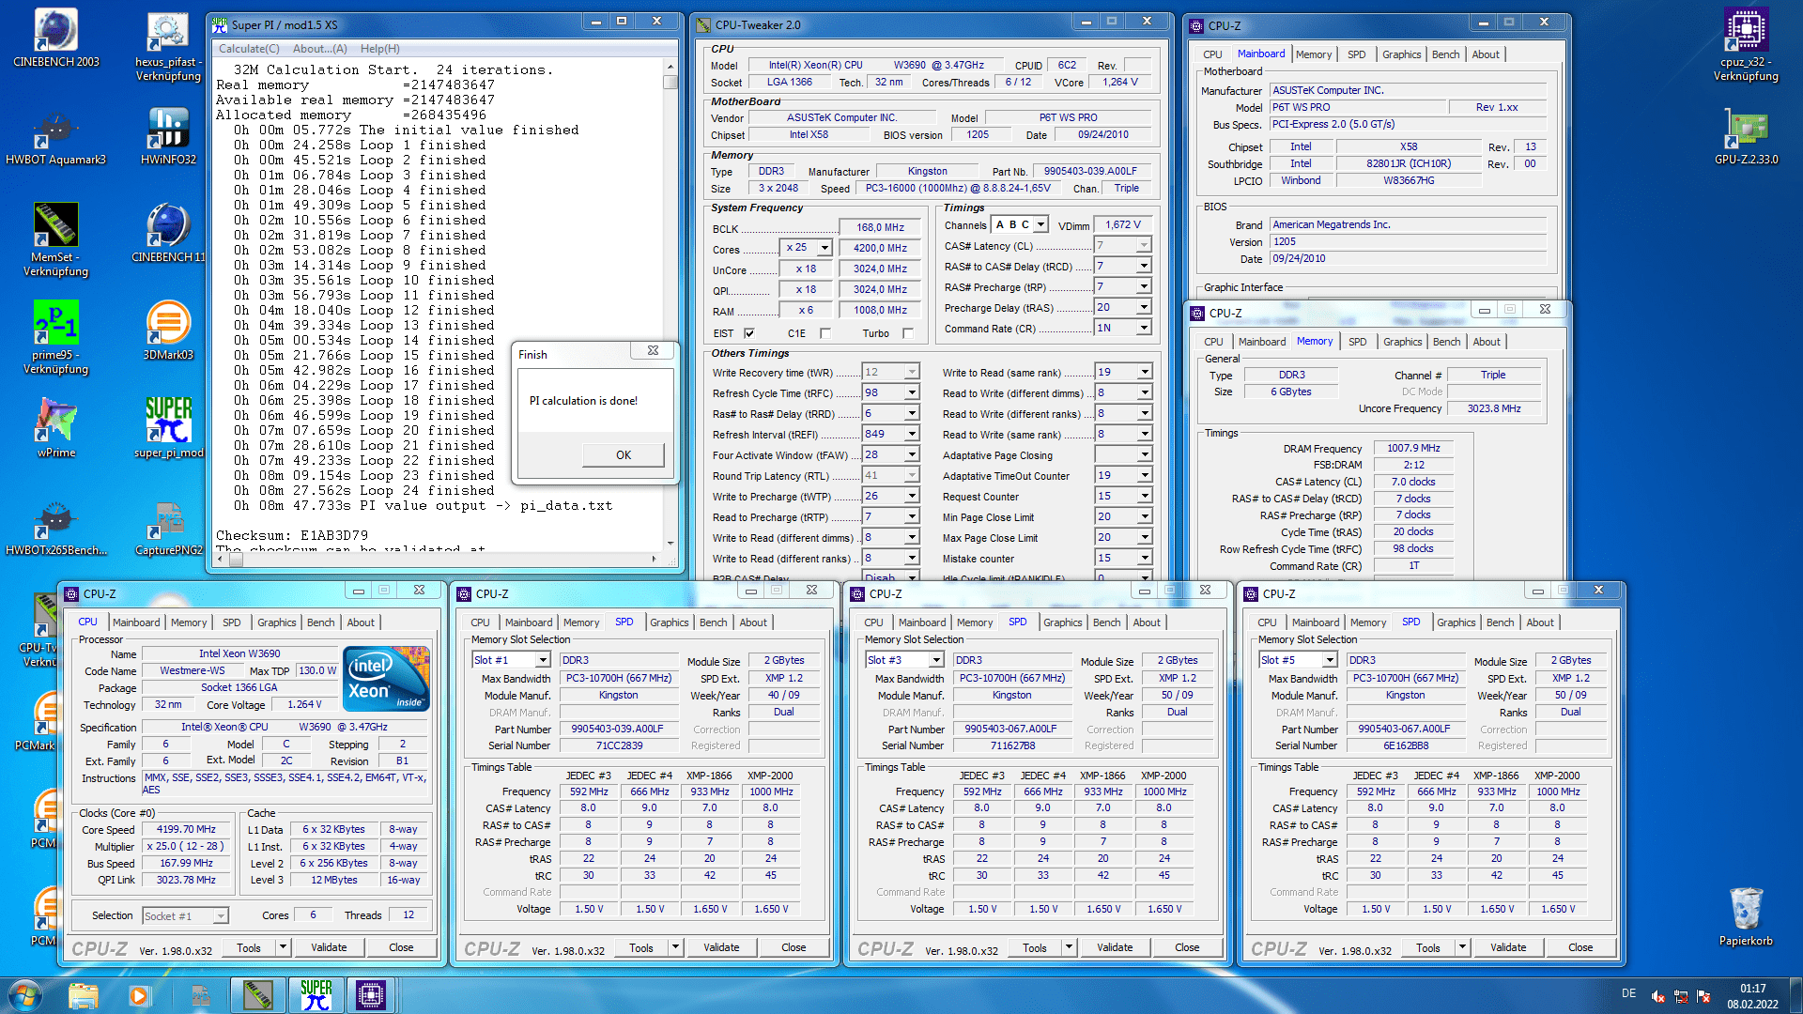This screenshot has width=1803, height=1014.
Task: Close the Finish dialog with X
Action: pyautogui.click(x=653, y=351)
